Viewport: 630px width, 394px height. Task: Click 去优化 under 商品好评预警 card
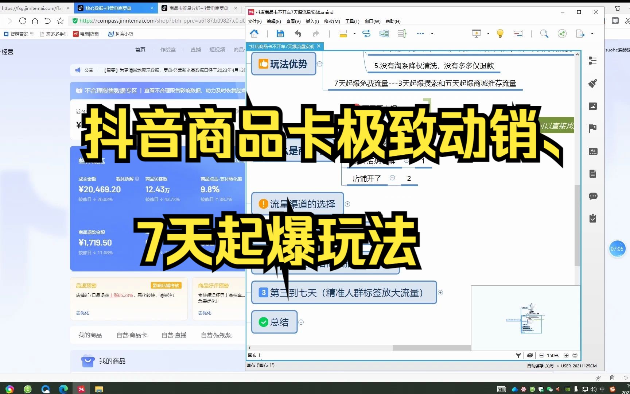[x=205, y=313]
